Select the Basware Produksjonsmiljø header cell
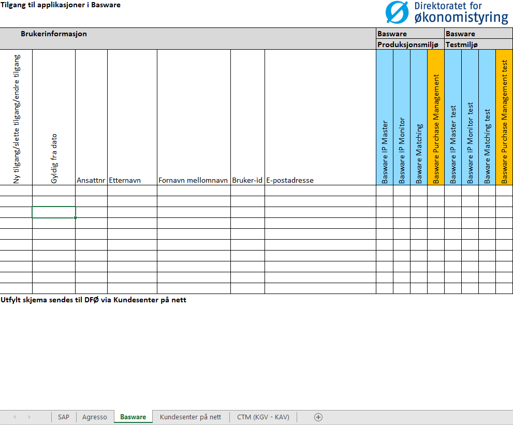The image size is (513, 425). click(x=411, y=44)
